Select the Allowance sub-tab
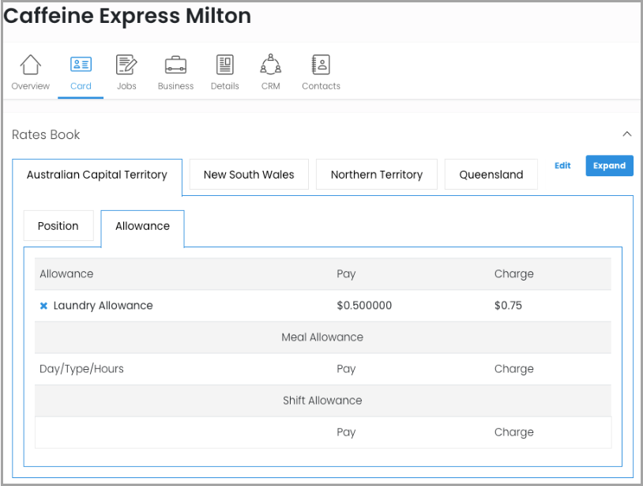Image resolution: width=643 pixels, height=486 pixels. tap(142, 226)
